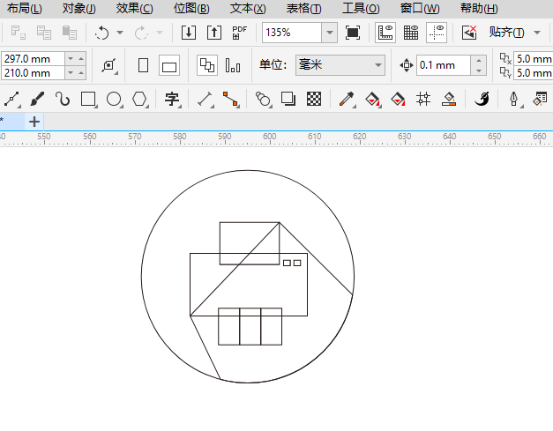Open the 单位 units dropdown showing 毫米
Screen dimensions: 553x431
[340, 65]
